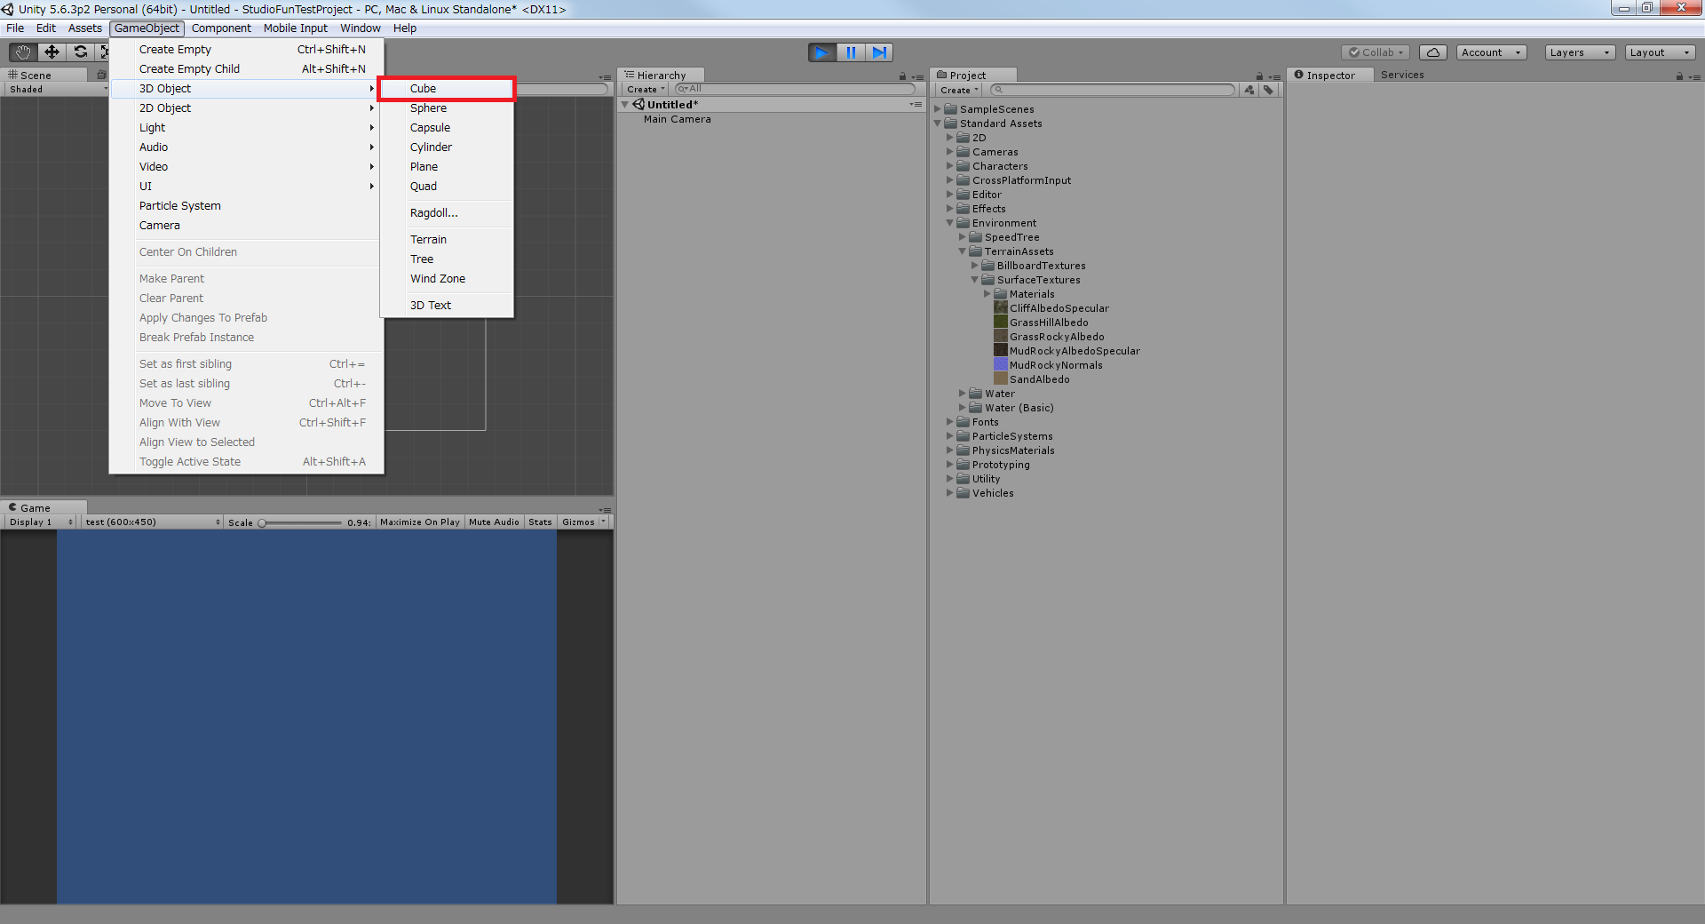Click search by type icon in Project

point(1249,90)
